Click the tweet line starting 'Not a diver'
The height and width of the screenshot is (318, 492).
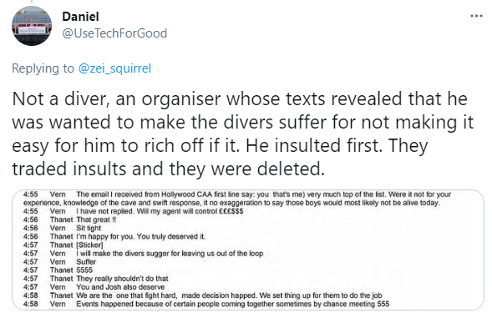coord(240,99)
